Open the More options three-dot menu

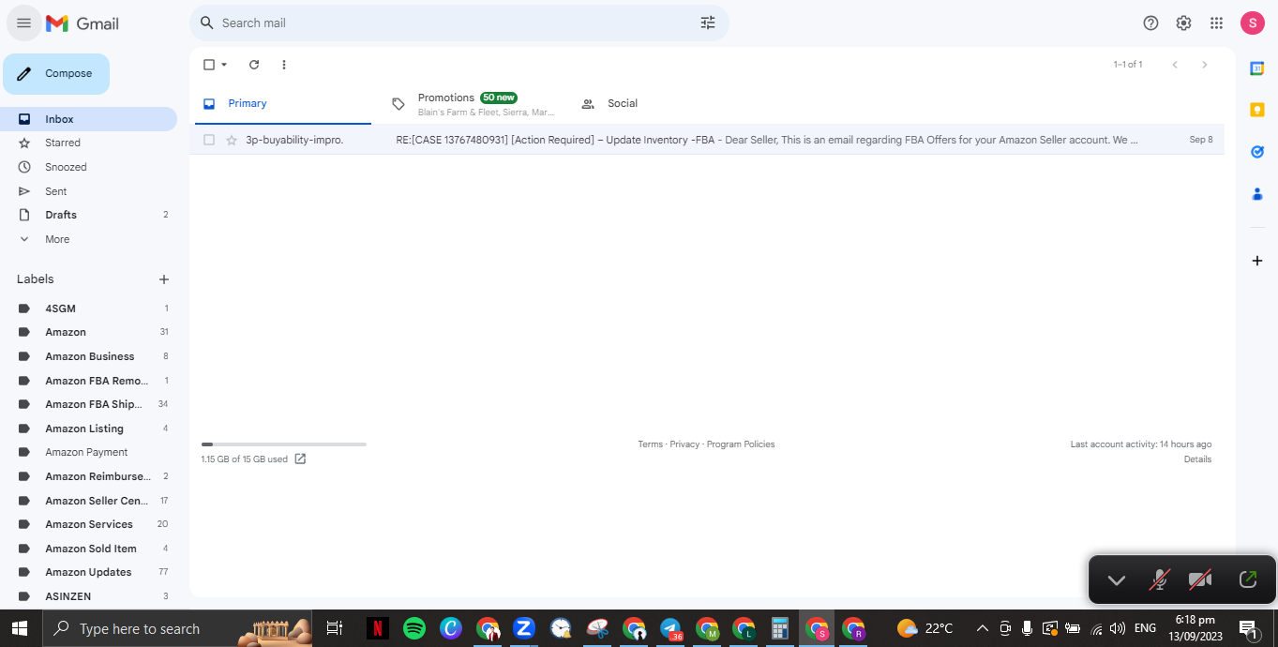(x=284, y=65)
